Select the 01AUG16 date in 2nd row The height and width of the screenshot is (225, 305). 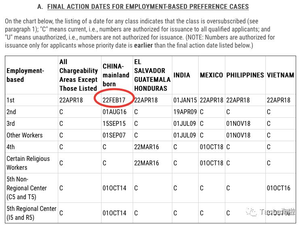click(114, 112)
